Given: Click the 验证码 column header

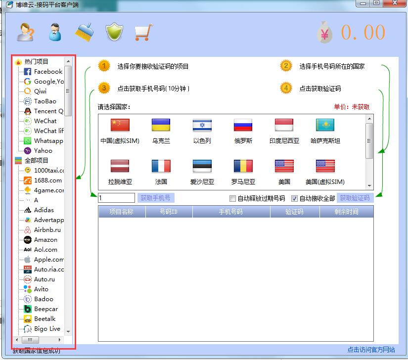Looking at the screenshot, I should click(295, 212).
